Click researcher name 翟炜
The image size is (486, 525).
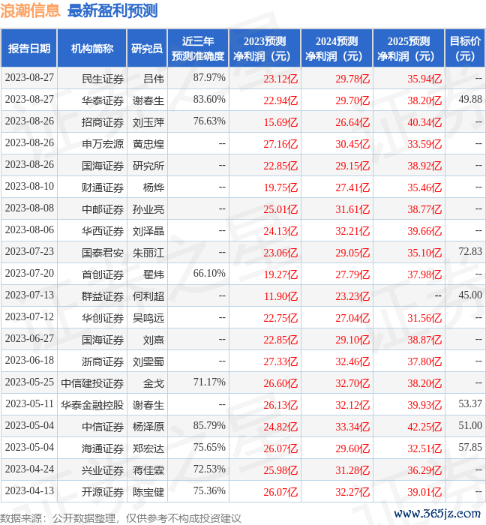pyautogui.click(x=154, y=275)
